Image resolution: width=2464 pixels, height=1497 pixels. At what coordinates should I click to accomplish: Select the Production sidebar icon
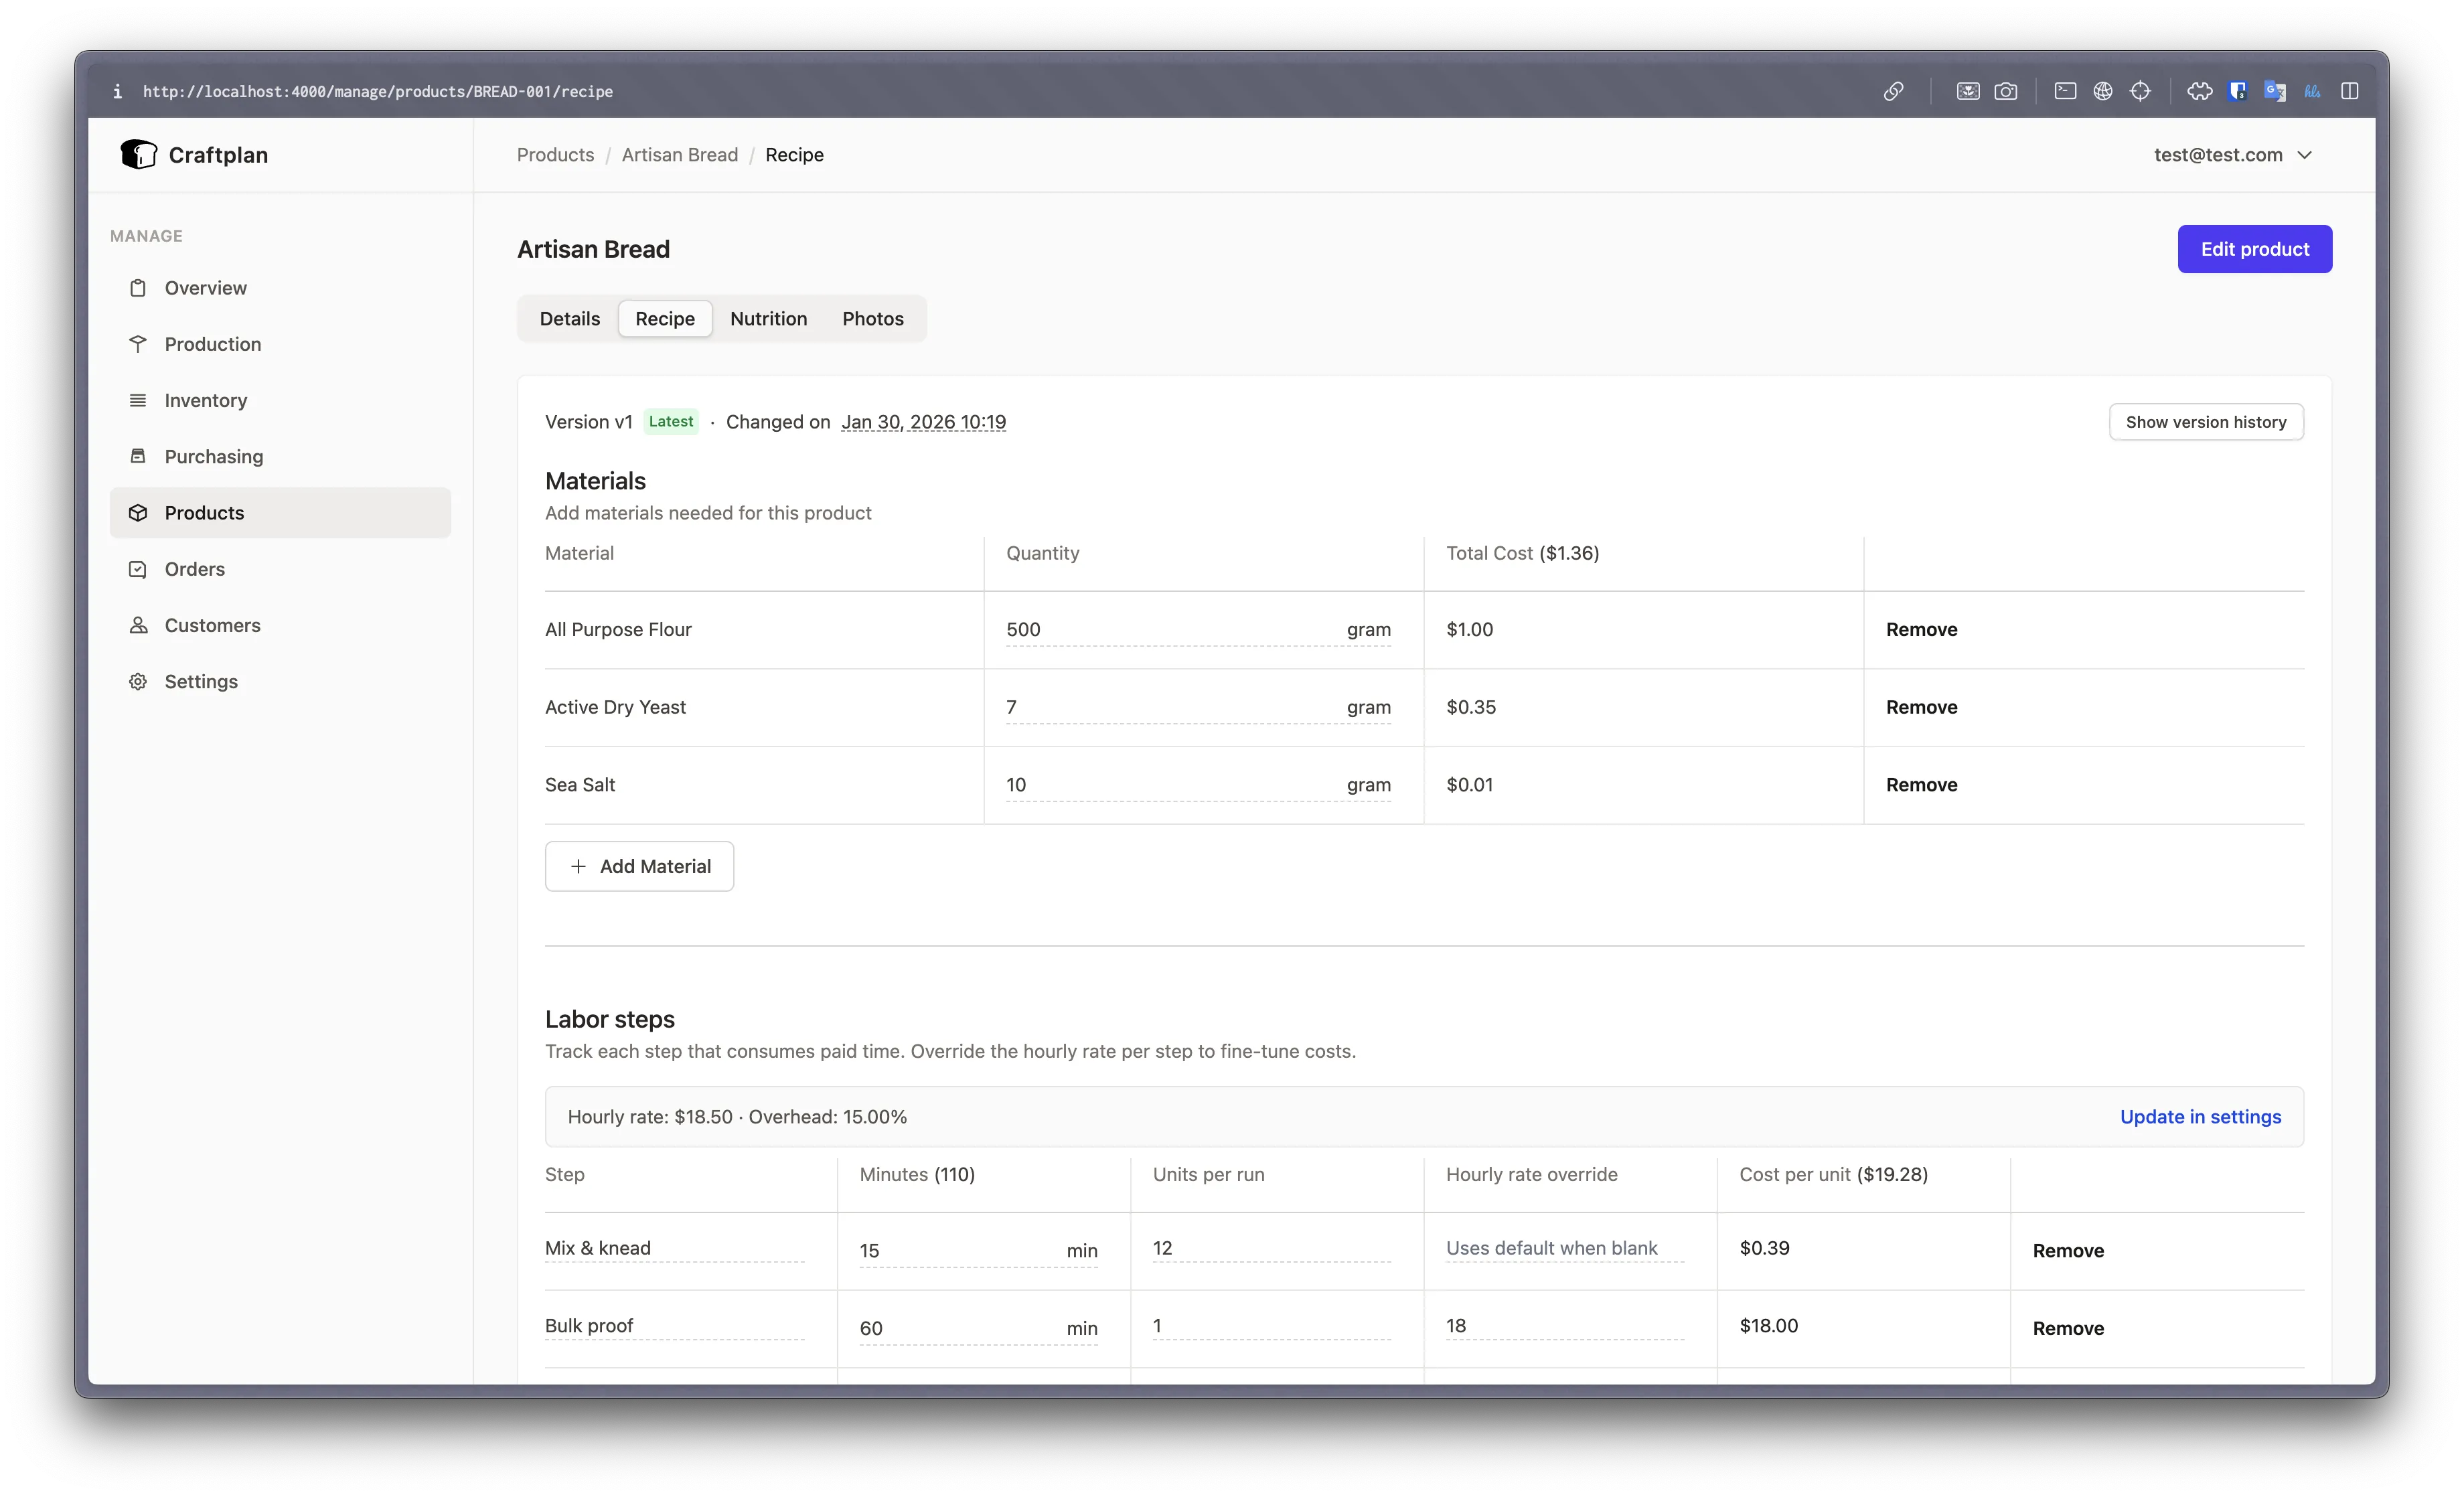[x=139, y=343]
